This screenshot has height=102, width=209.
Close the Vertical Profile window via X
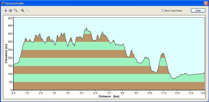coord(206,3)
